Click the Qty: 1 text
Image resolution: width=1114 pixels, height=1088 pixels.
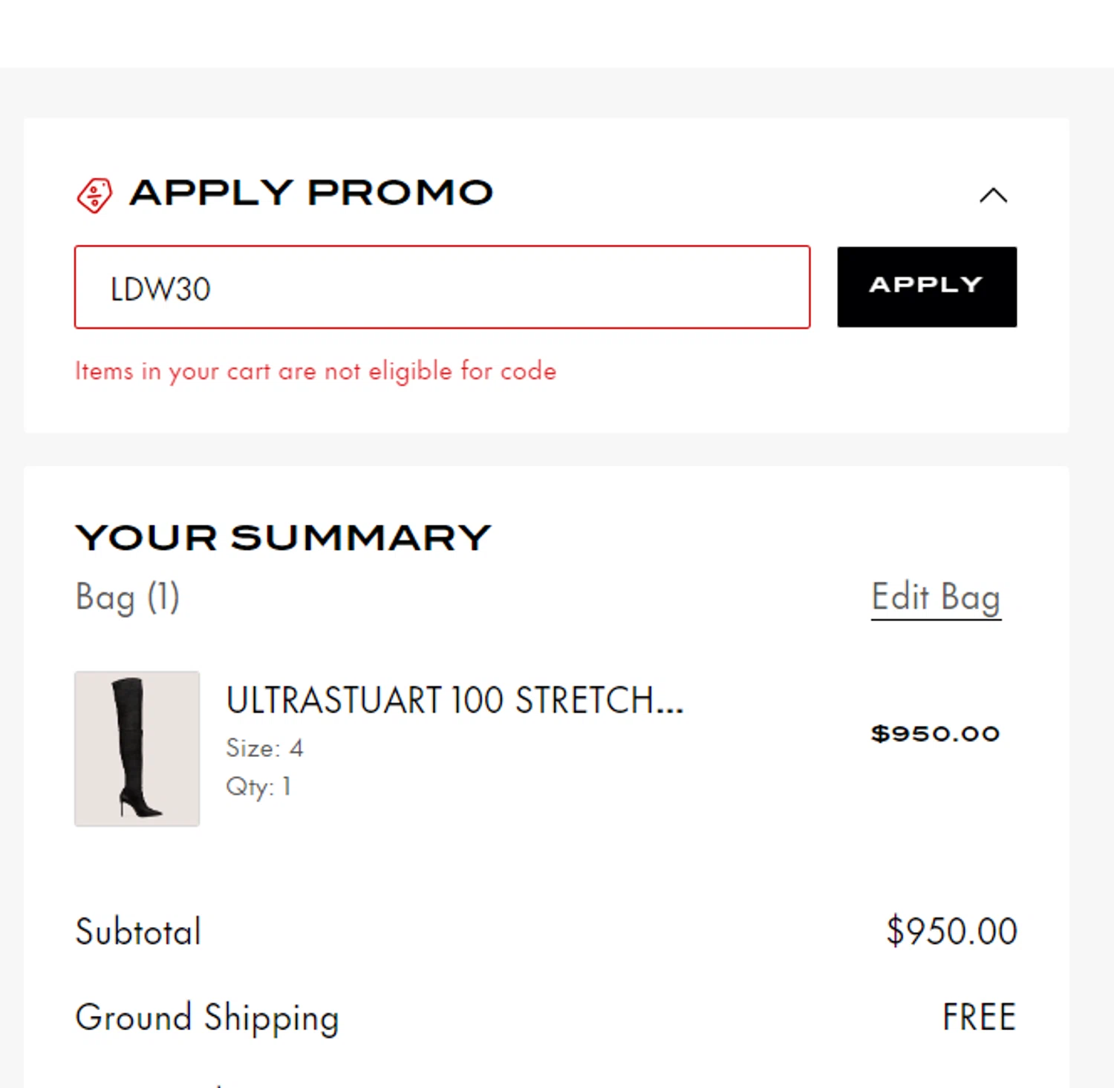pyautogui.click(x=258, y=787)
